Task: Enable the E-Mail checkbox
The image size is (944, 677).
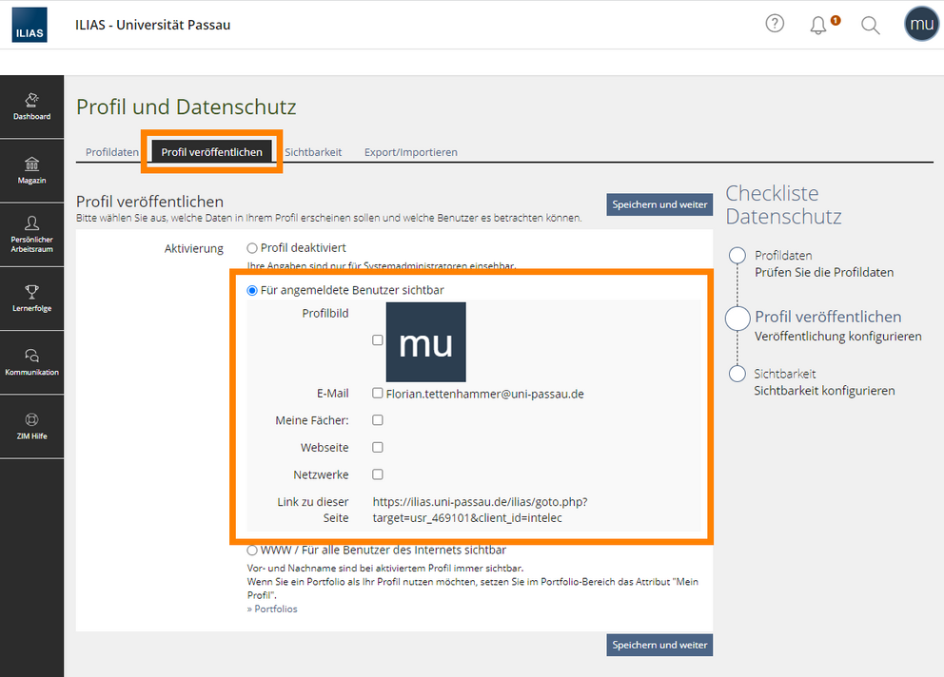Action: coord(378,393)
